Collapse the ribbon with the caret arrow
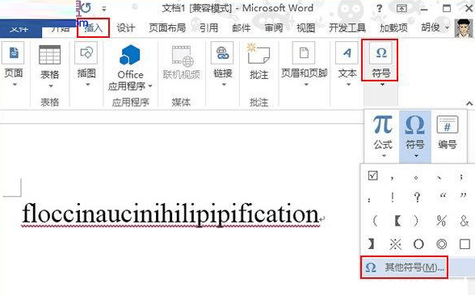This screenshot has height=295, width=475. [x=469, y=104]
